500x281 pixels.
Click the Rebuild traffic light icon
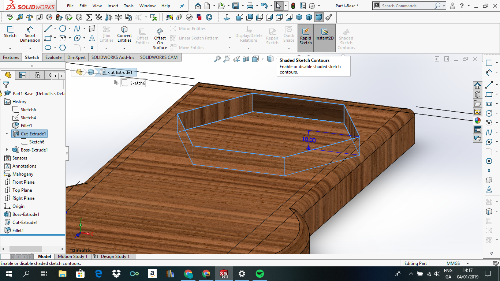coord(293,6)
